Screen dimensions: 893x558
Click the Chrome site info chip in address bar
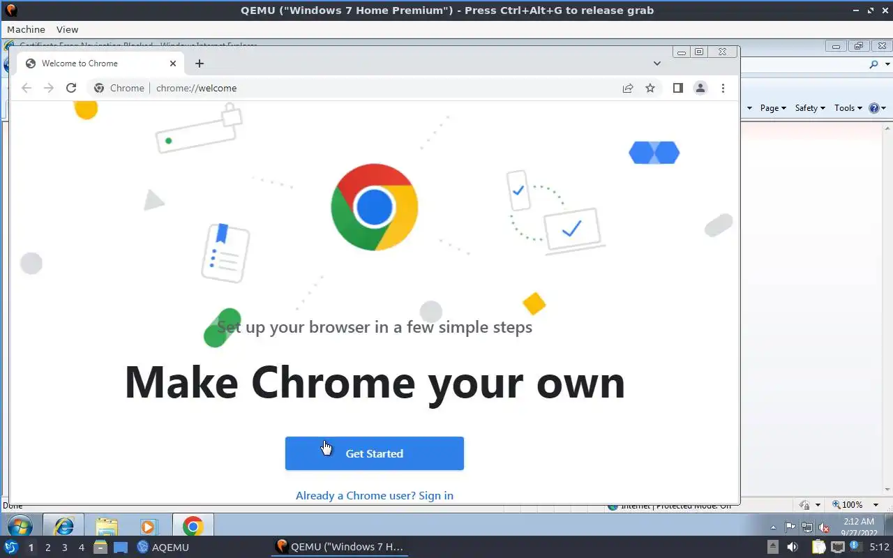[x=119, y=88]
